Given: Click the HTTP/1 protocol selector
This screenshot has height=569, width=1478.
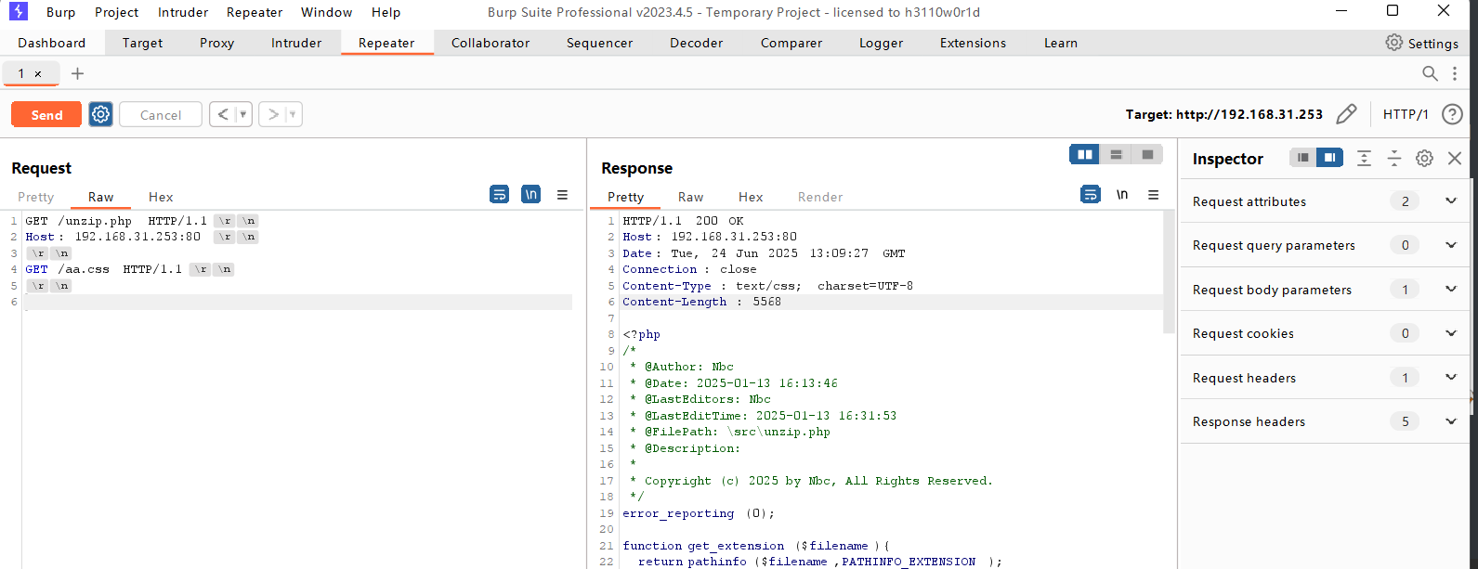Looking at the screenshot, I should click(1406, 114).
